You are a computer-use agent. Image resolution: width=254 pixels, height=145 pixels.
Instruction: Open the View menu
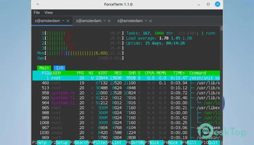click(x=48, y=12)
